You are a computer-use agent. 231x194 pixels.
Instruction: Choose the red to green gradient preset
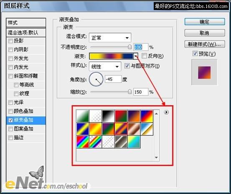(121, 116)
